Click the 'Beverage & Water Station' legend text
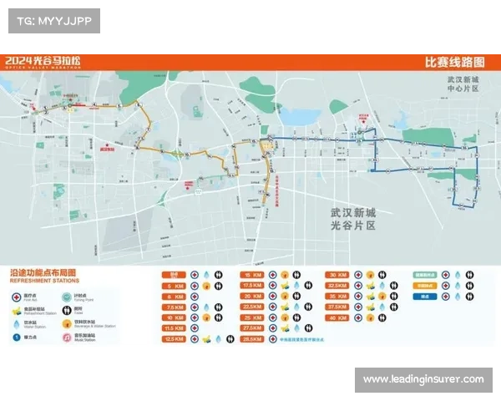The width and height of the screenshot is (501, 401). pos(95,326)
